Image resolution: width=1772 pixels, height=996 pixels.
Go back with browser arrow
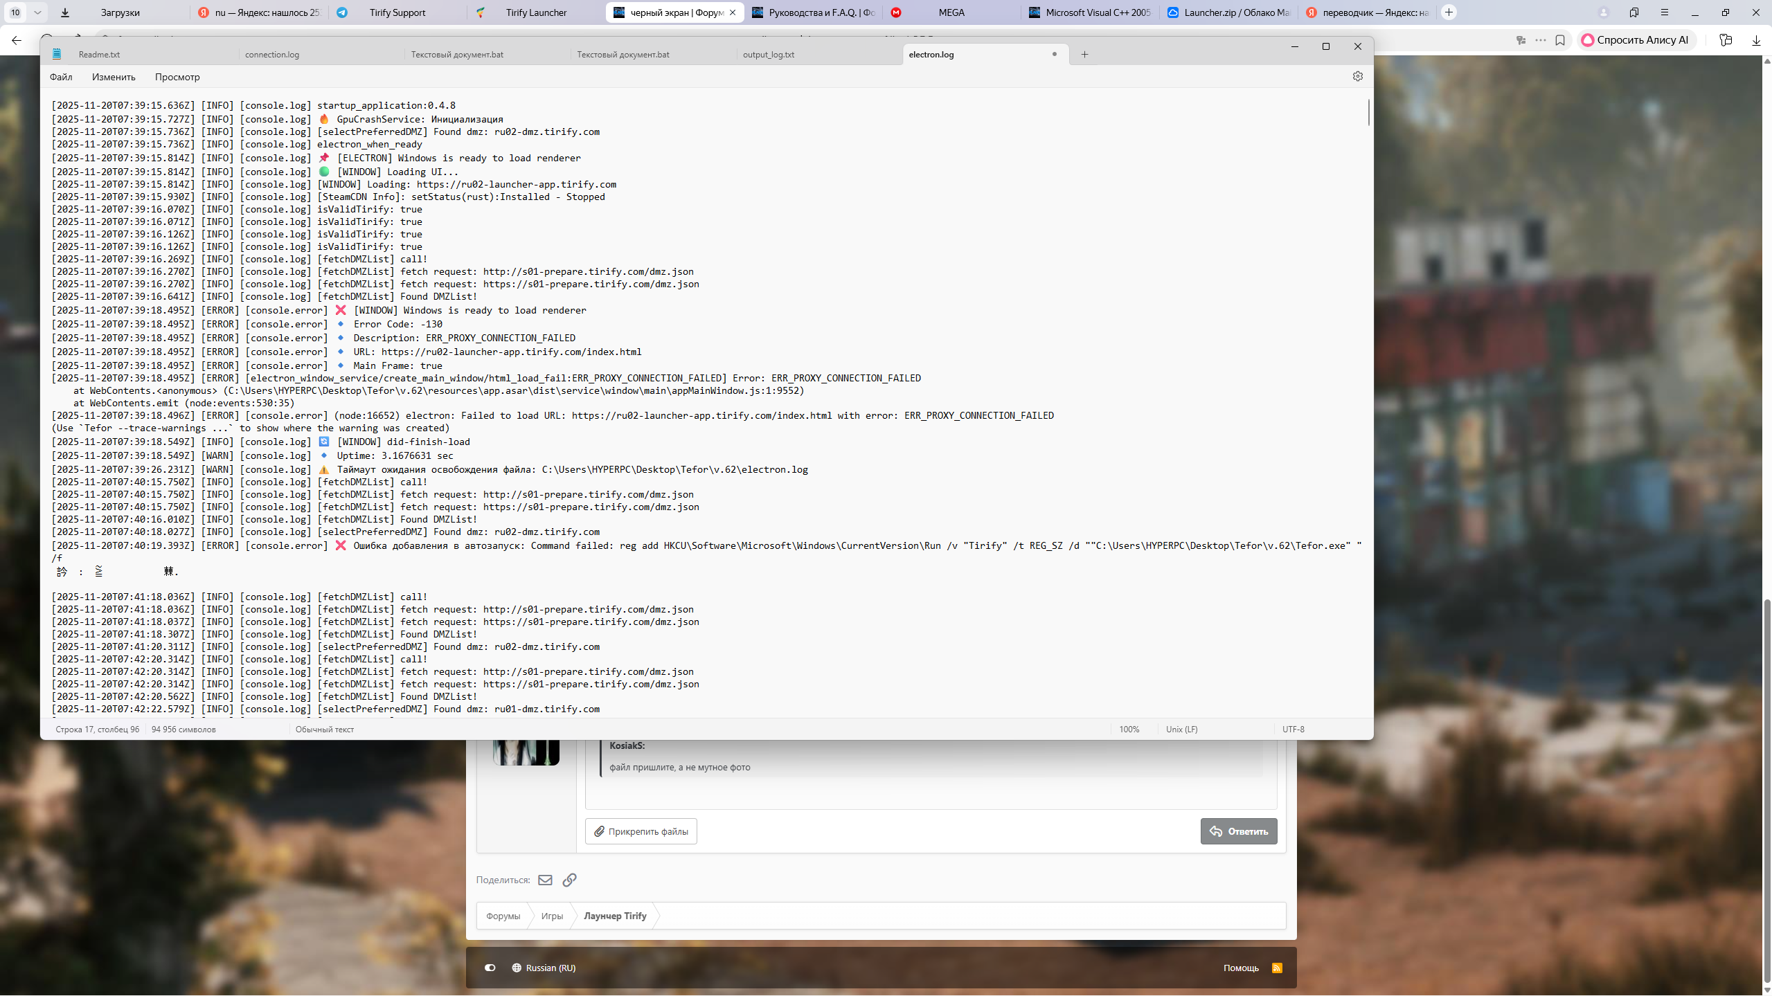click(17, 40)
